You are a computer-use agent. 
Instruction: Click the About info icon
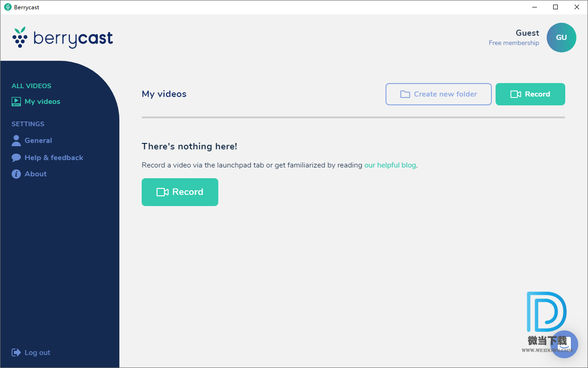click(16, 174)
